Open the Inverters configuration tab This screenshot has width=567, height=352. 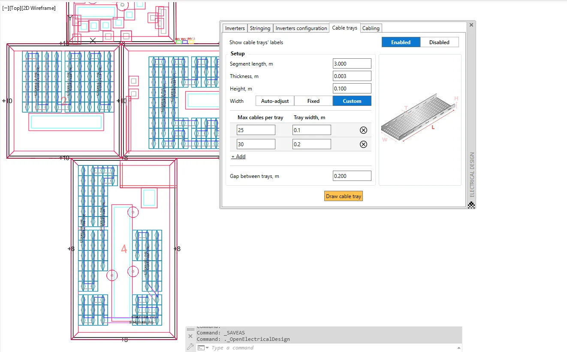[x=301, y=28]
